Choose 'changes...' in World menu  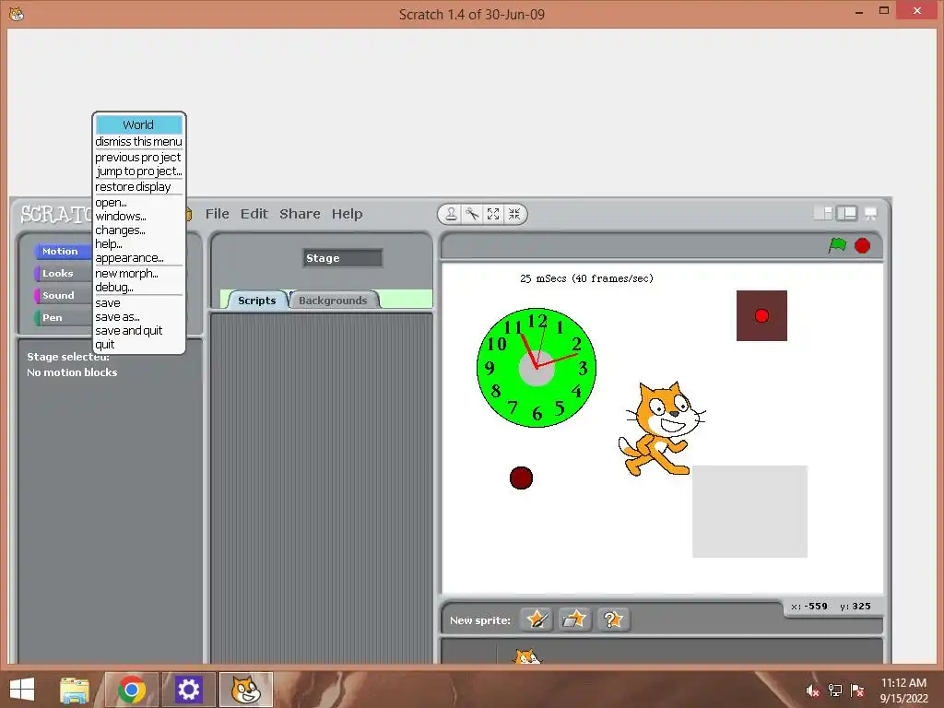[139, 230]
